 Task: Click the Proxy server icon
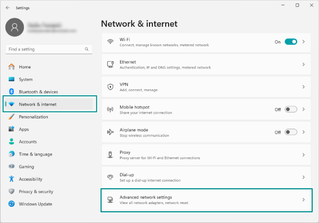click(110, 155)
